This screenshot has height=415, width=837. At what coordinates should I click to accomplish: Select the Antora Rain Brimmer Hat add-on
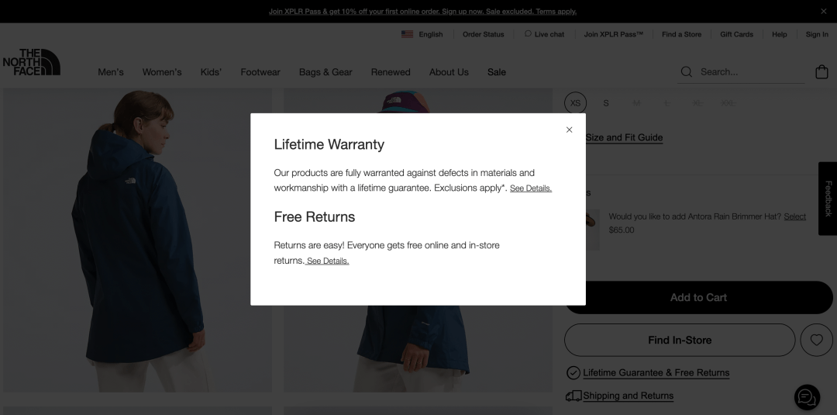(x=795, y=216)
